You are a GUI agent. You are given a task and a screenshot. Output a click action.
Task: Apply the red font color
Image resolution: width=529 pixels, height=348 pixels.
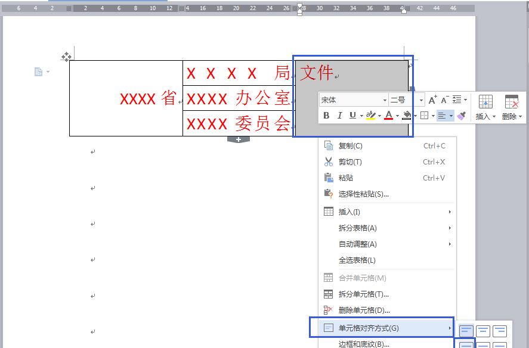point(389,116)
